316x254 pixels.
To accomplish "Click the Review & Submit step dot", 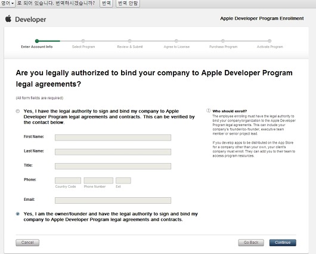I will [130, 41].
